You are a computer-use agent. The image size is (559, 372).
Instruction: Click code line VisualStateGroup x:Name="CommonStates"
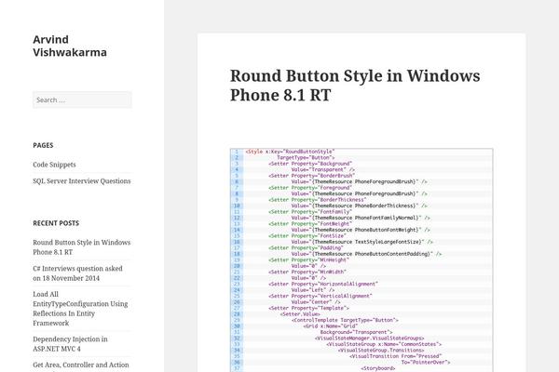click(384, 344)
